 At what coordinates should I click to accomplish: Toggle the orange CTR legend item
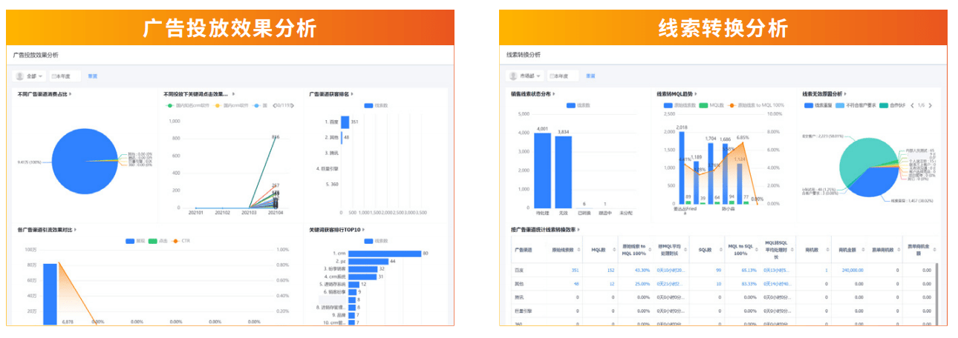(180, 241)
